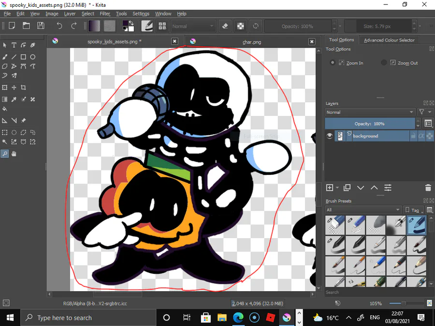Expand the brush opacity slider dropdown arrow
Screen dimensions: 435x326
pyautogui.click(x=340, y=27)
